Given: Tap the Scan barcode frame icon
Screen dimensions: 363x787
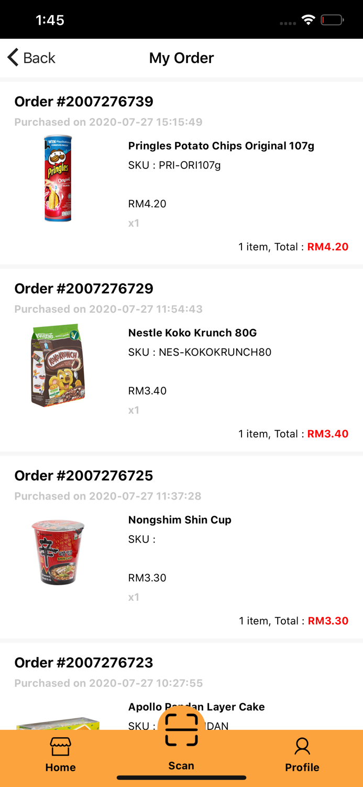Looking at the screenshot, I should tap(181, 729).
